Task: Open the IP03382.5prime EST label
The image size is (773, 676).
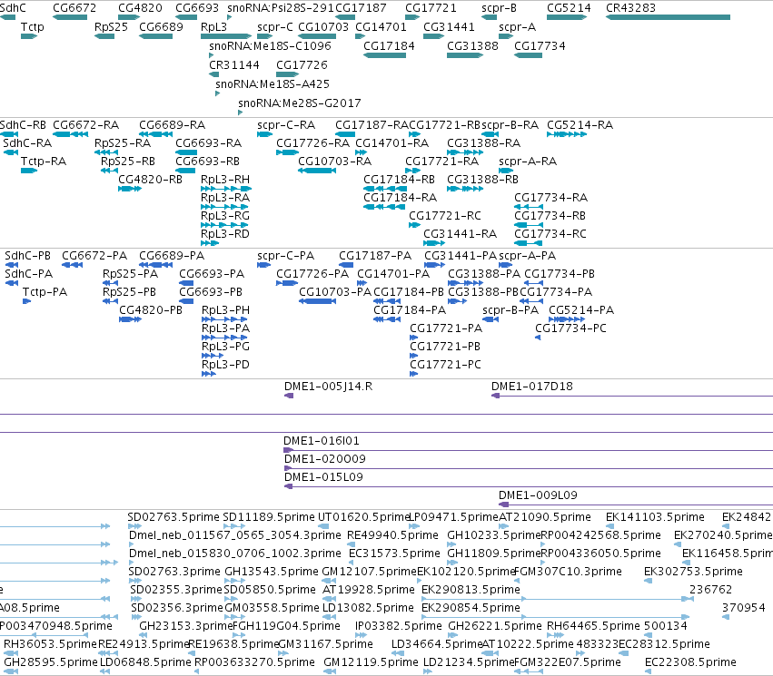Action: coord(399,626)
